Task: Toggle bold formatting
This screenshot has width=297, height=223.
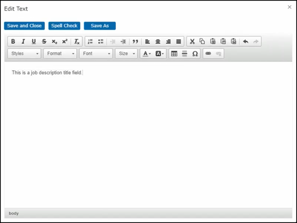Action: point(13,42)
